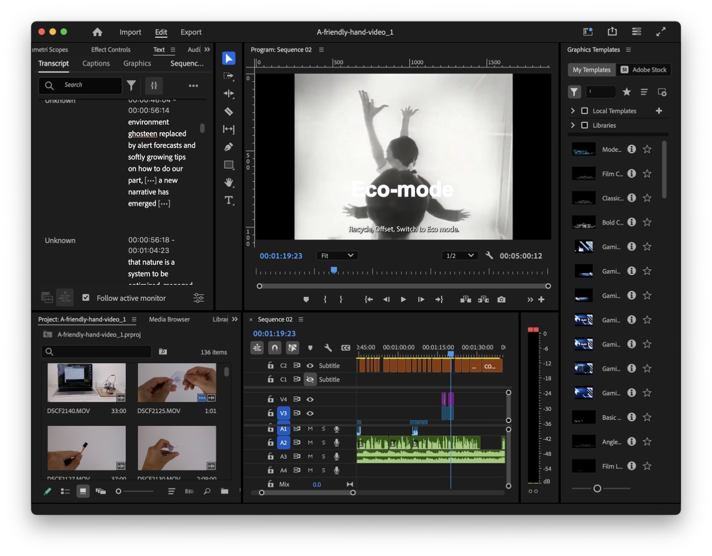712x556 pixels.
Task: Expand the Libraries group
Action: [x=573, y=125]
